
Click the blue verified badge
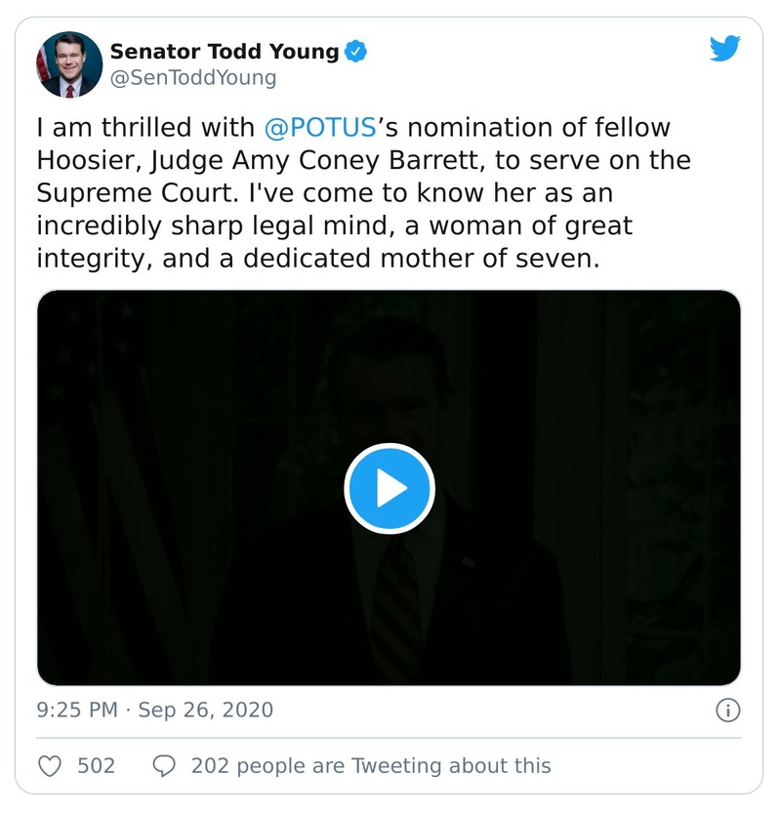click(357, 52)
